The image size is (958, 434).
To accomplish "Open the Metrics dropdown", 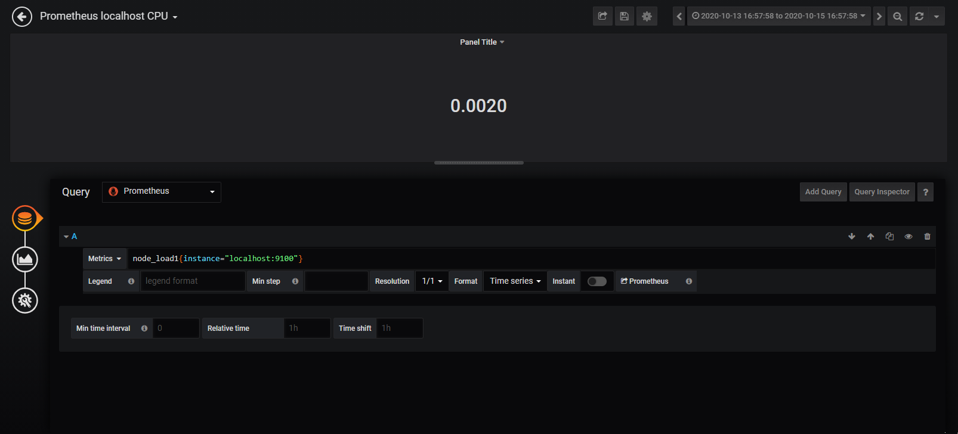I will tap(104, 259).
